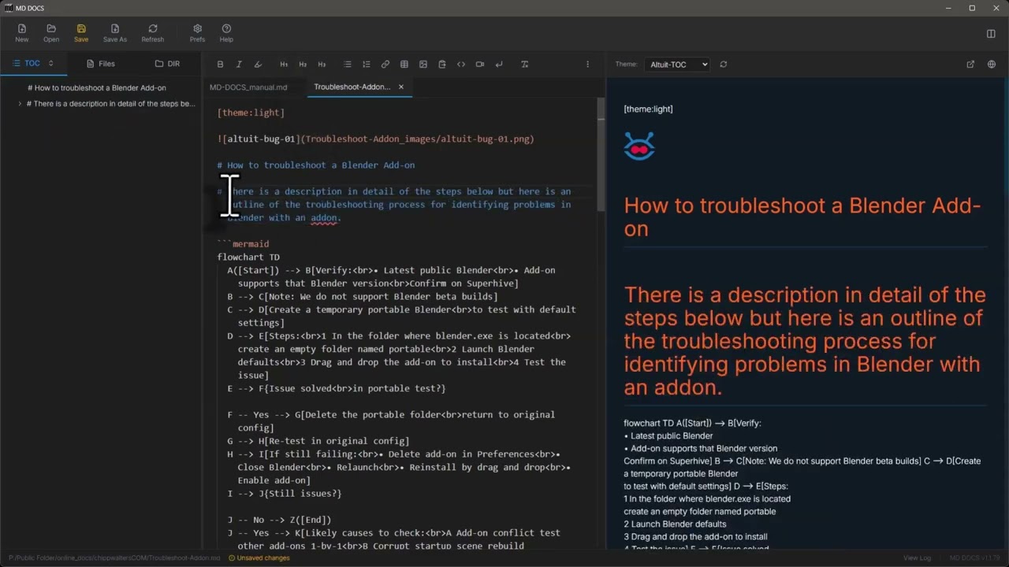Insert a Heading 3

[322, 65]
